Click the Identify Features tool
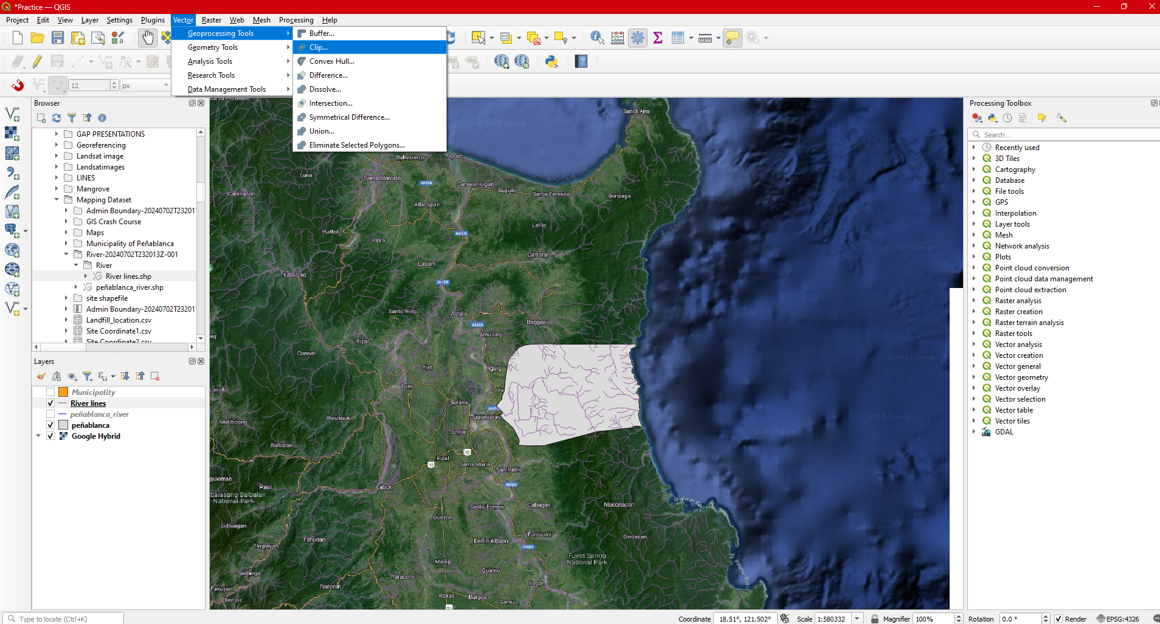Screen dimensions: 1160x624 (x=597, y=38)
